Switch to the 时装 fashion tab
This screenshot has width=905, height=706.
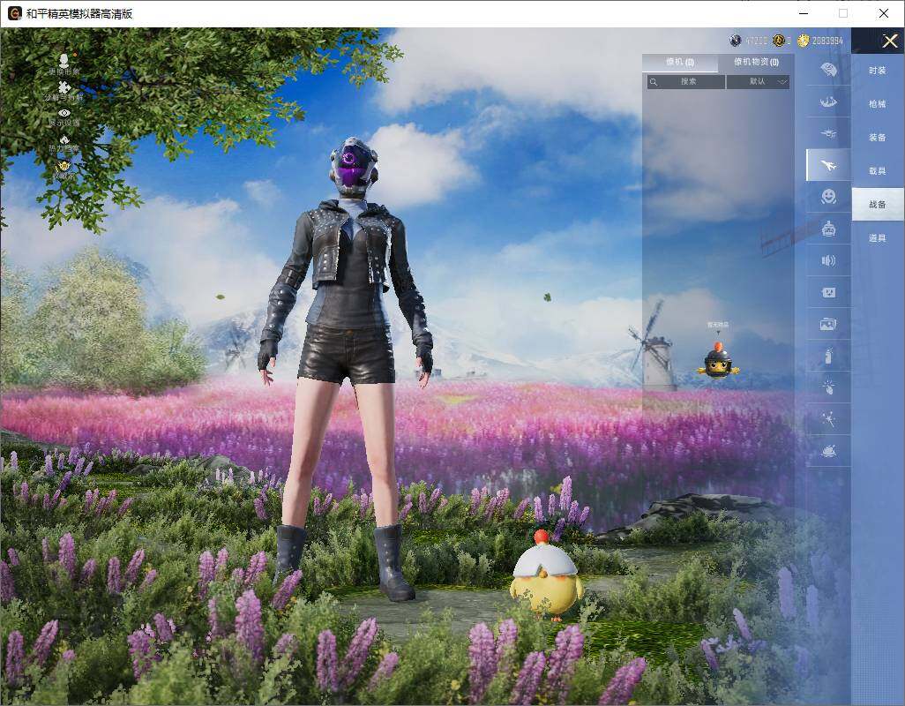pos(878,71)
